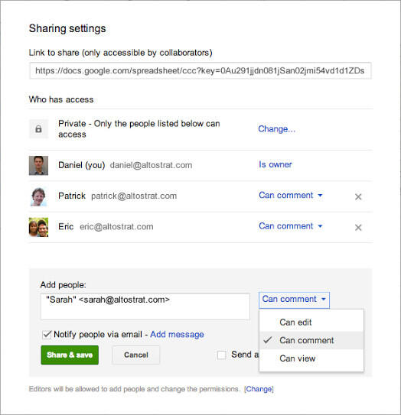Image resolution: width=401 pixels, height=415 pixels.
Task: Click Patrick's profile picture
Action: pyautogui.click(x=38, y=196)
